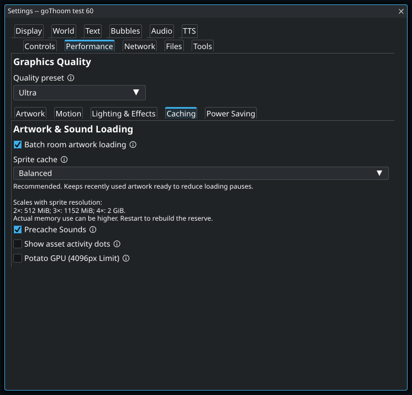Open the World tab
This screenshot has height=395, width=412.
64,31
